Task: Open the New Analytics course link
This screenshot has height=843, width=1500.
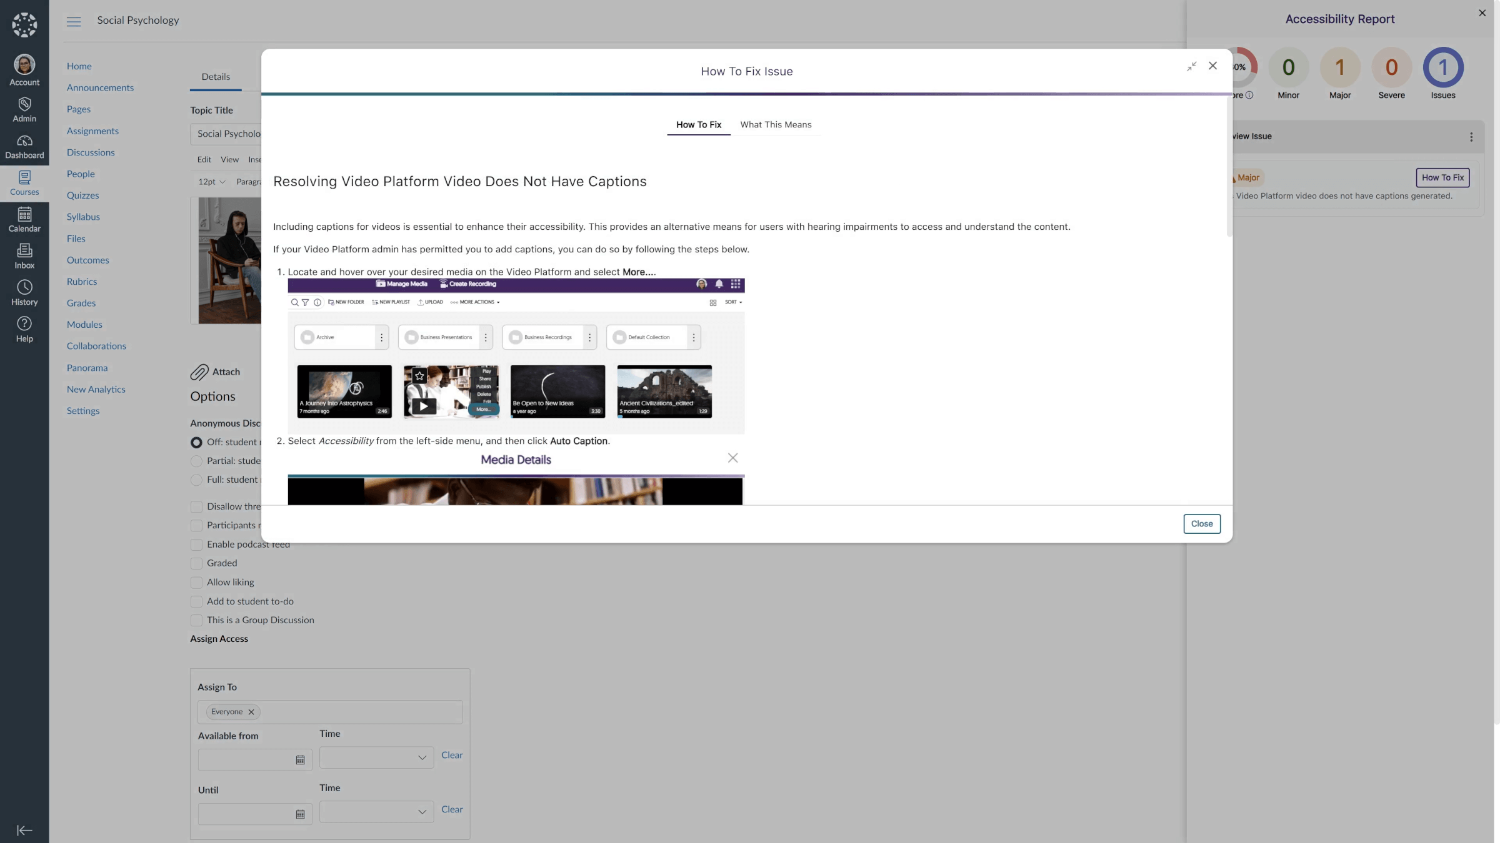Action: [96, 390]
